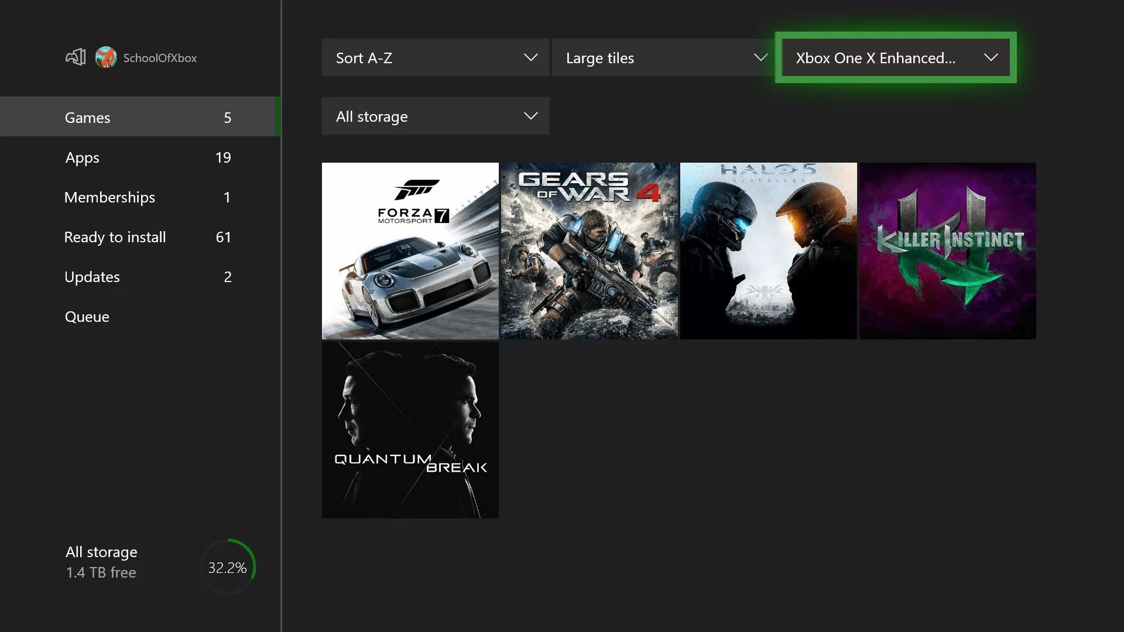Click the Updates section badge

tap(227, 276)
